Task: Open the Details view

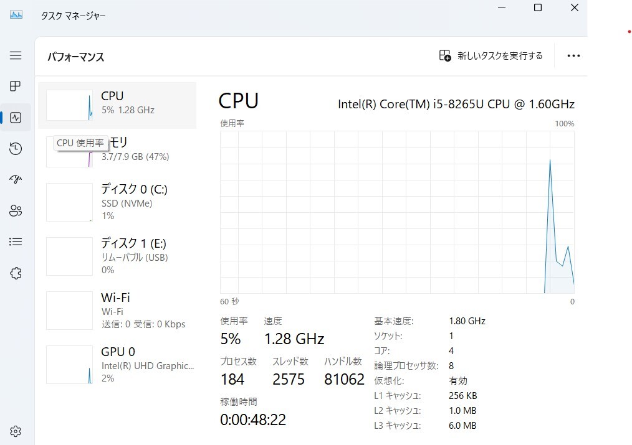Action: pyautogui.click(x=16, y=241)
